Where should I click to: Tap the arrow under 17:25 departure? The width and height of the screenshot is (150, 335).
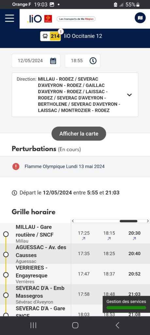coord(84,238)
